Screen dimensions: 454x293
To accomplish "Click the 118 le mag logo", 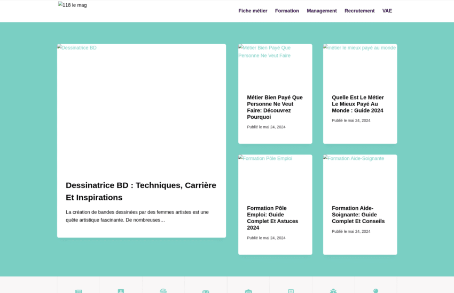I will coord(73,5).
